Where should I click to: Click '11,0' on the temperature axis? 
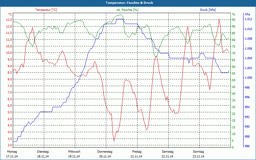pos(9,39)
